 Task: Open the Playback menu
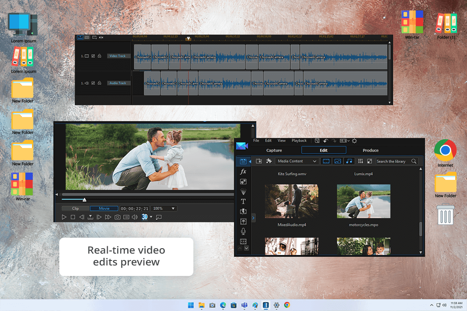(299, 141)
